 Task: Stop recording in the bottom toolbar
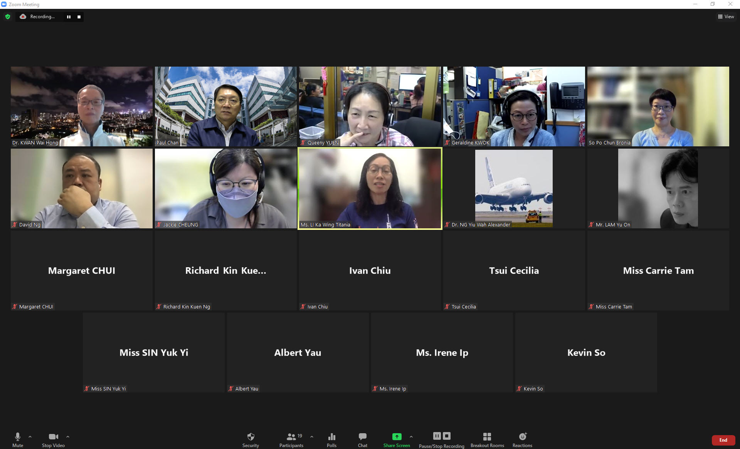(x=447, y=436)
